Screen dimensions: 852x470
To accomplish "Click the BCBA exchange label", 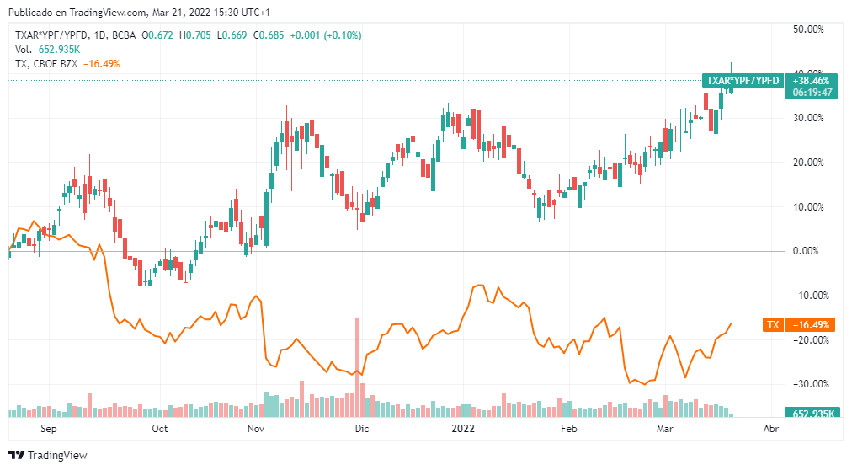I will tap(125, 35).
